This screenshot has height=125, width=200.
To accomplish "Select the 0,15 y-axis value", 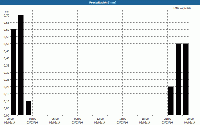I will pos(6,94).
